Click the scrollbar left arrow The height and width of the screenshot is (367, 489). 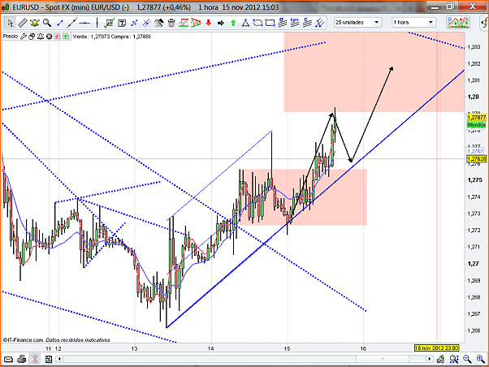tap(59, 359)
